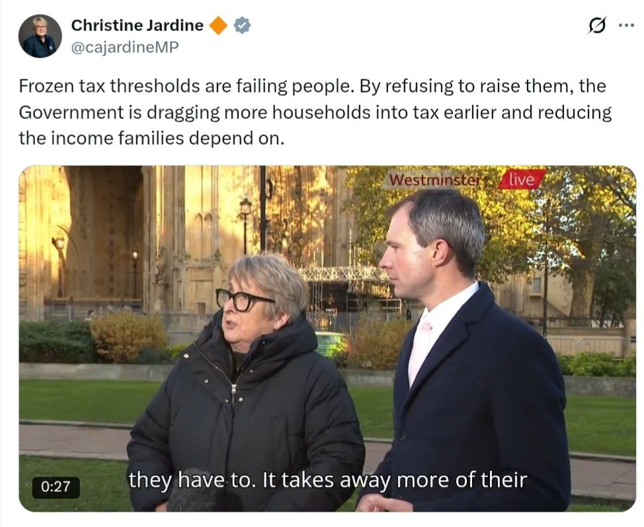Click the red live badge in video
The height and width of the screenshot is (527, 644).
pyautogui.click(x=522, y=179)
